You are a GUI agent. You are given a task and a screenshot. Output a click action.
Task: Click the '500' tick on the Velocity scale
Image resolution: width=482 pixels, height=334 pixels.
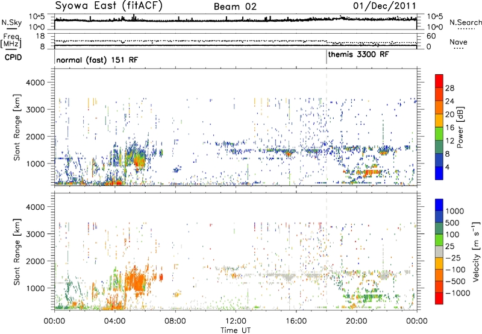coord(452,223)
